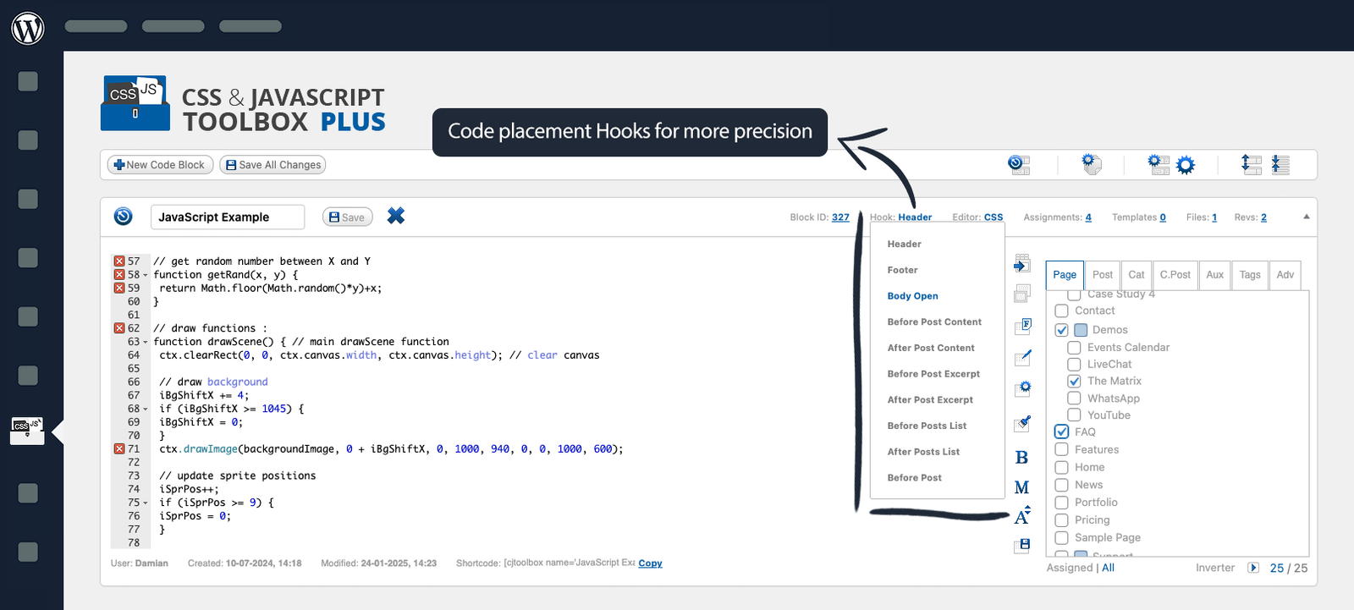Click the block Save button
This screenshot has height=610, width=1354.
(347, 217)
